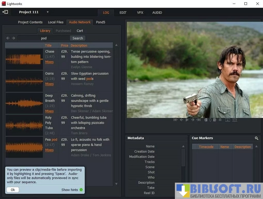
Task: Jump to clip end in viewer
Action: [x=198, y=120]
